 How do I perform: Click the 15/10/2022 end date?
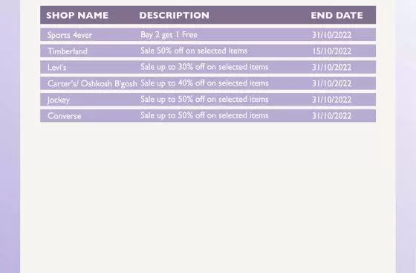pos(331,51)
